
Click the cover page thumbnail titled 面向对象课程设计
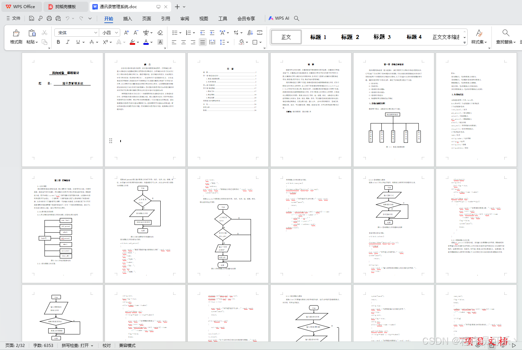[62, 110]
